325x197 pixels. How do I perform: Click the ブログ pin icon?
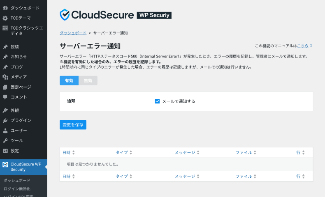[5, 67]
